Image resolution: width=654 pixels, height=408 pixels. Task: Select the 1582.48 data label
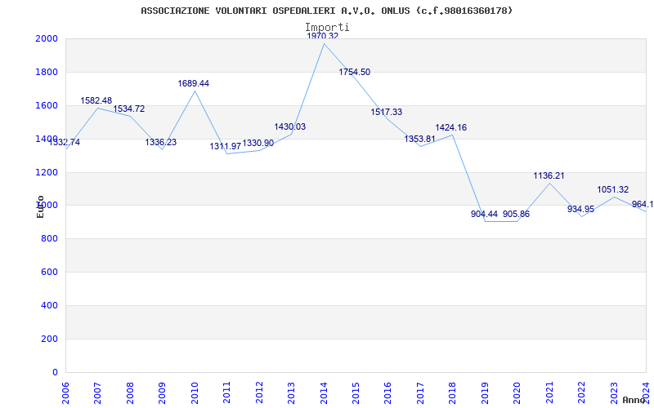point(96,100)
